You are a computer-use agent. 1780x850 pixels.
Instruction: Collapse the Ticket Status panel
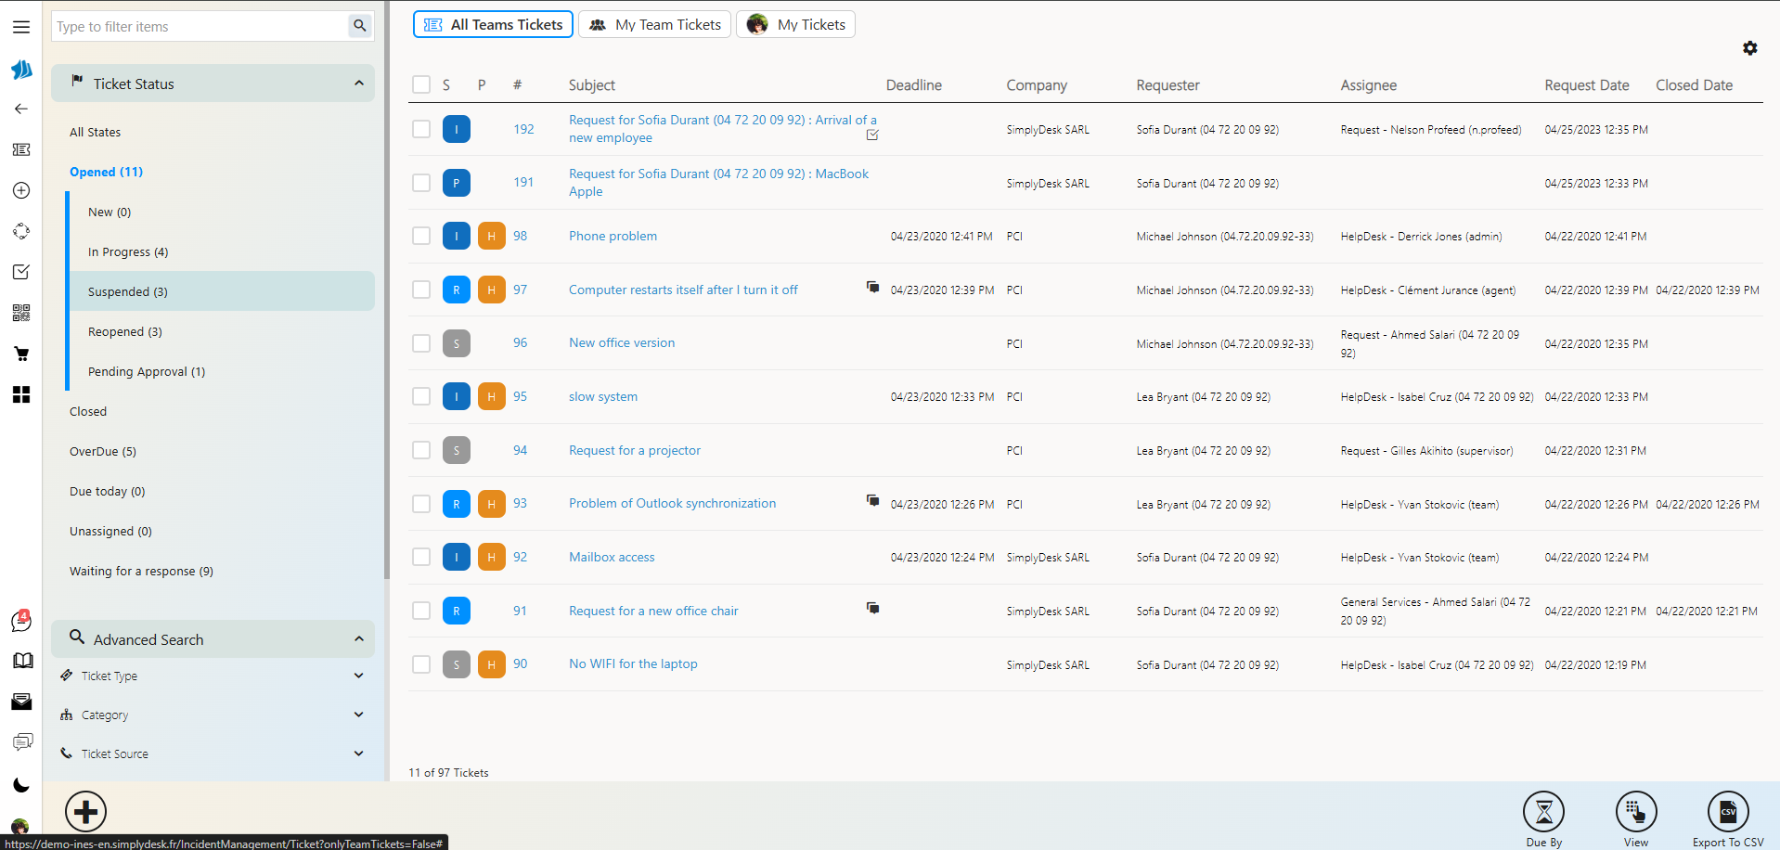pos(359,83)
